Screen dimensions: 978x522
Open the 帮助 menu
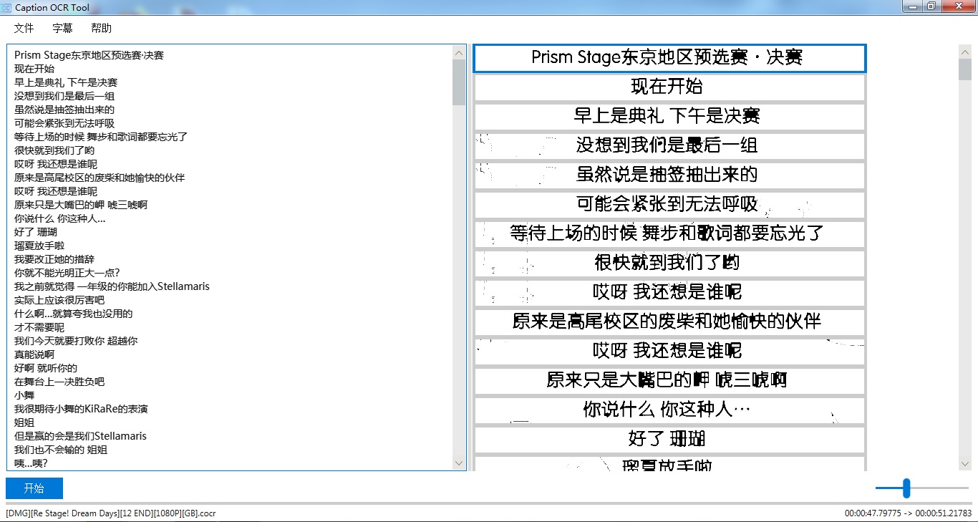point(101,28)
